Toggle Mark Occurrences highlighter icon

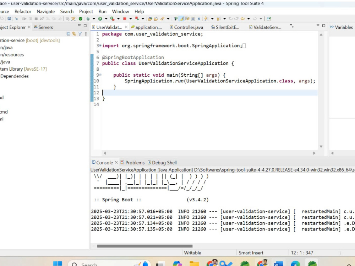181,19
